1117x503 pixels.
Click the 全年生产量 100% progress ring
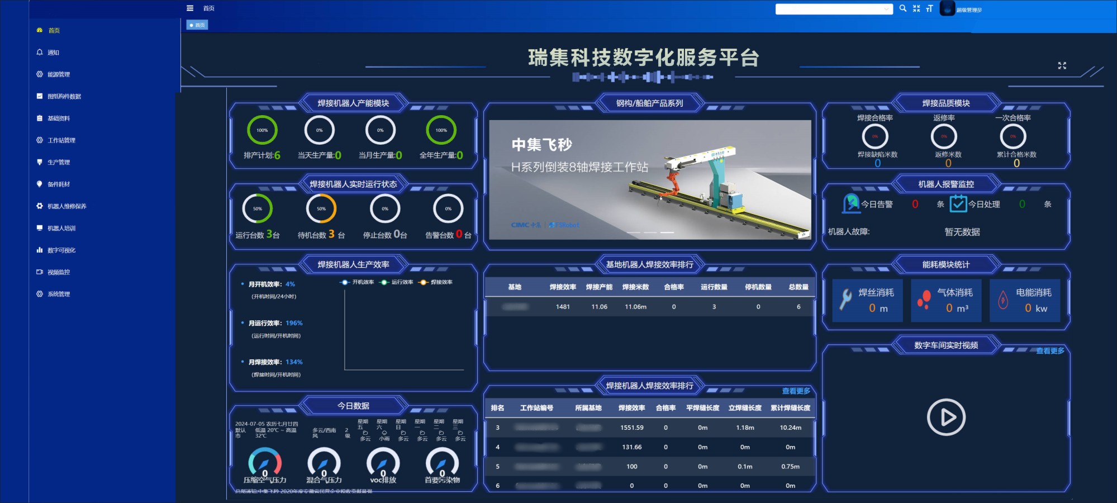[441, 130]
